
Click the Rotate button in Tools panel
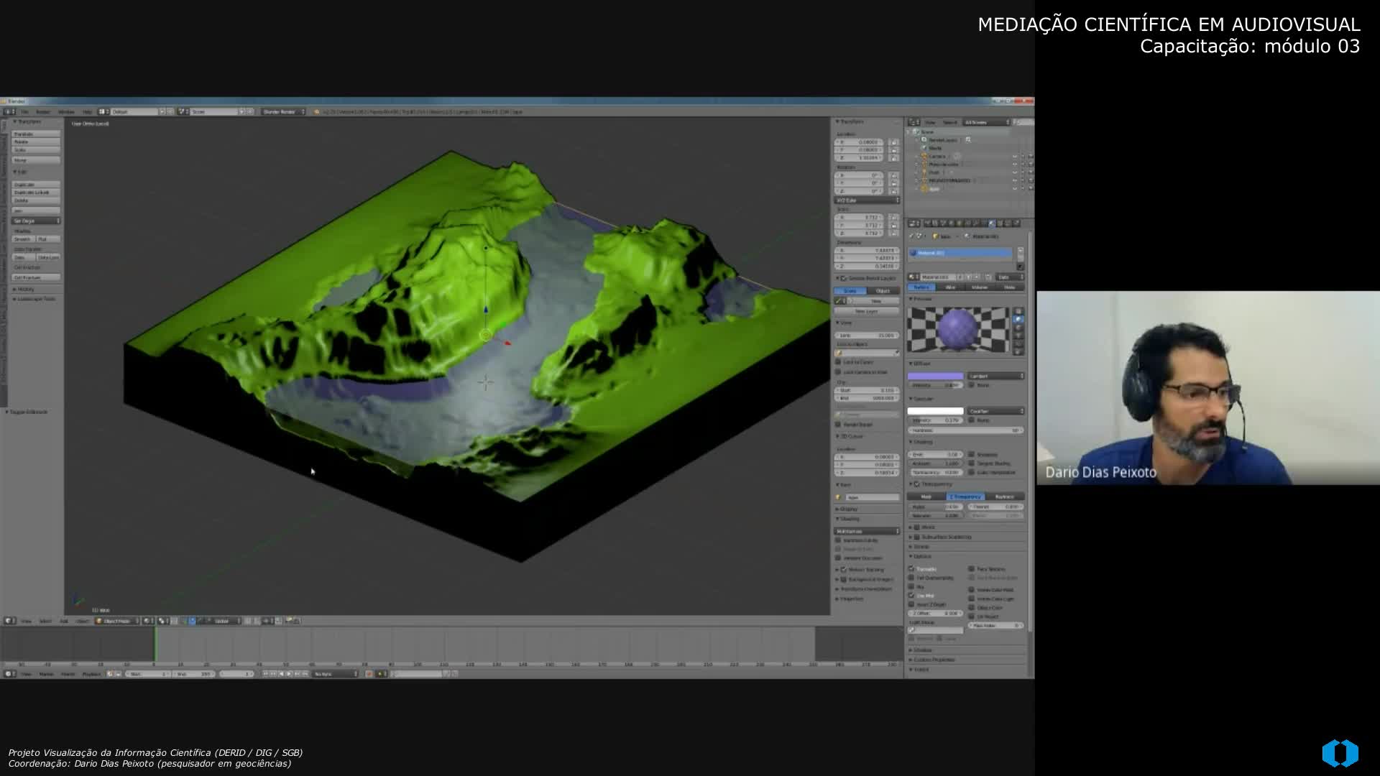tap(36, 142)
